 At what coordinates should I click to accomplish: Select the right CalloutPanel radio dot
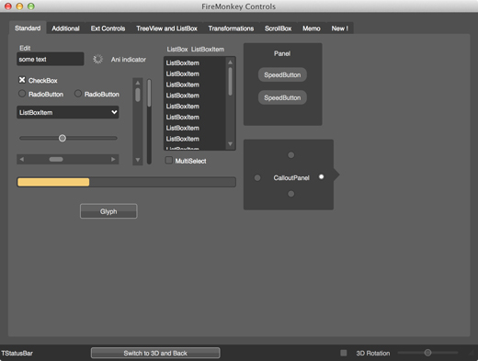321,176
